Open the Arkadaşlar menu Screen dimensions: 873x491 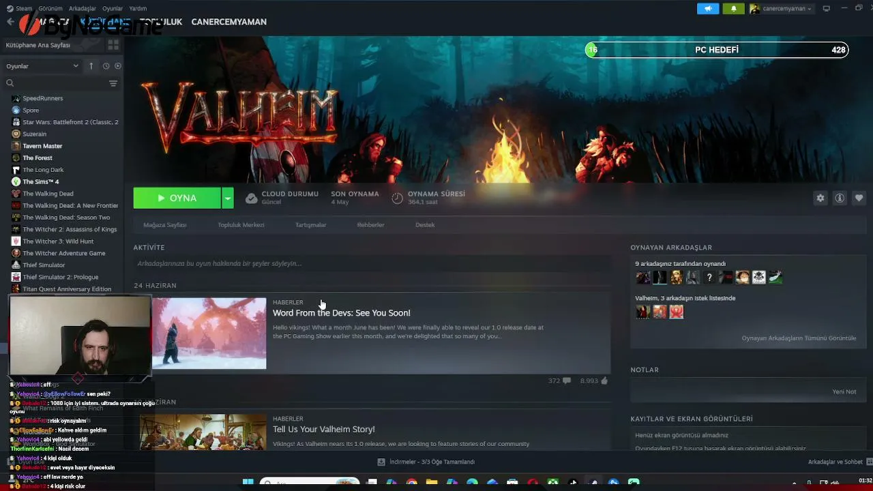pyautogui.click(x=83, y=9)
